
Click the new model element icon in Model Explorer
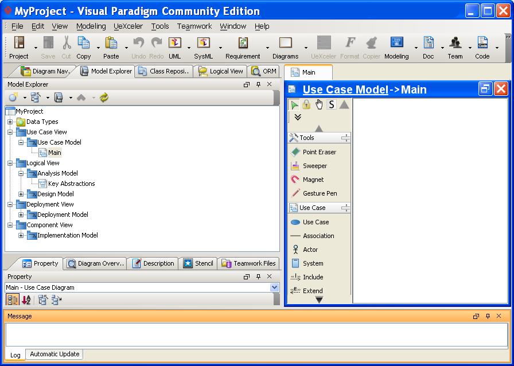(13, 98)
